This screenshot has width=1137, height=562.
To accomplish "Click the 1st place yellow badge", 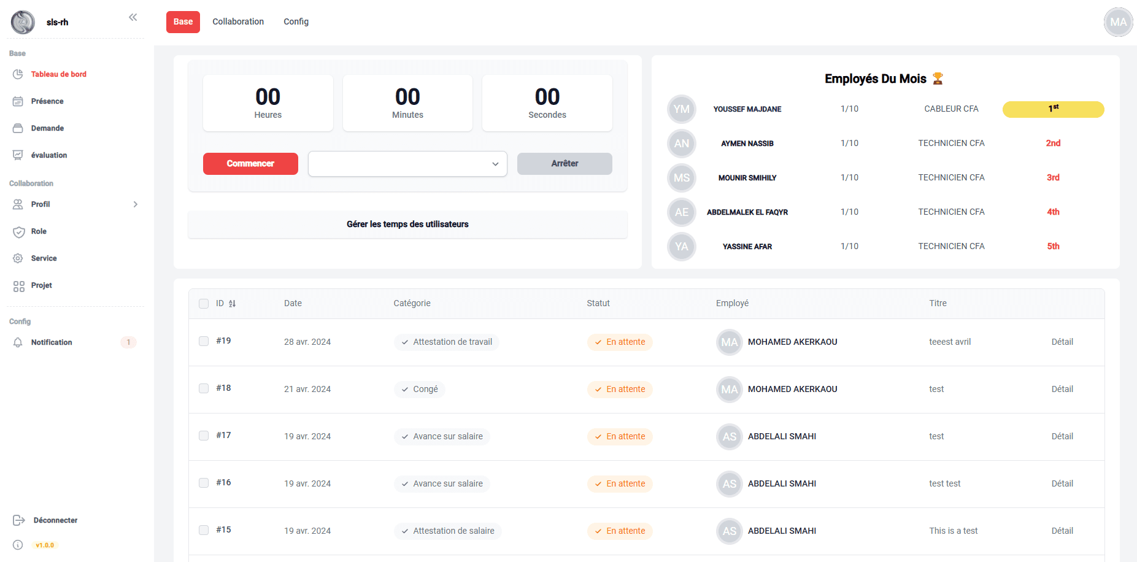I will point(1053,109).
